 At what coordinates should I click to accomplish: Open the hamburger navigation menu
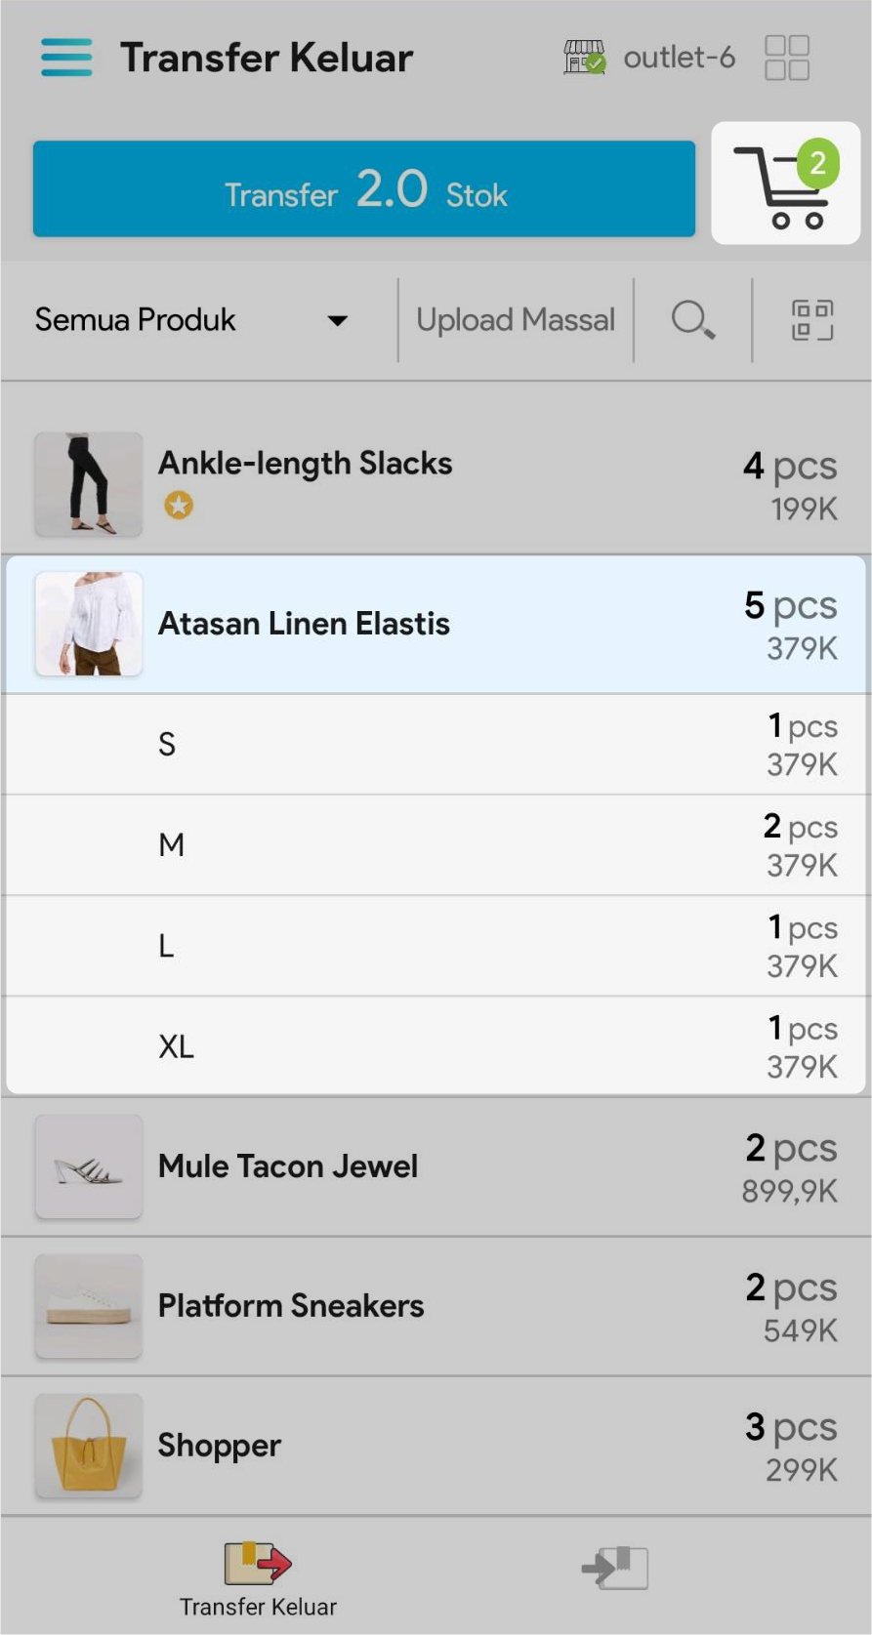coord(66,58)
